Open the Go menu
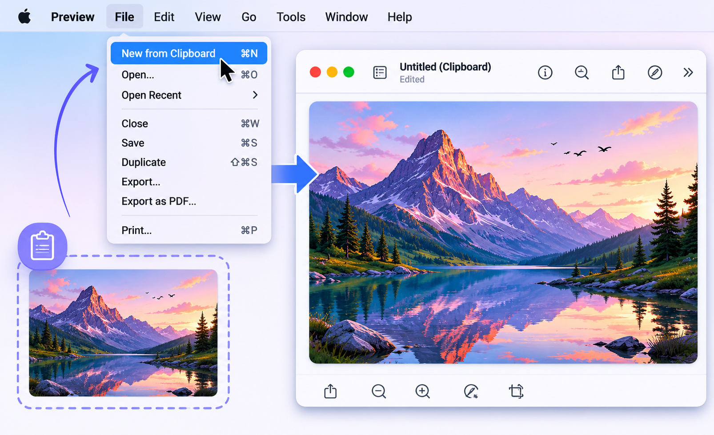Viewport: 714px width, 435px height. (x=249, y=17)
